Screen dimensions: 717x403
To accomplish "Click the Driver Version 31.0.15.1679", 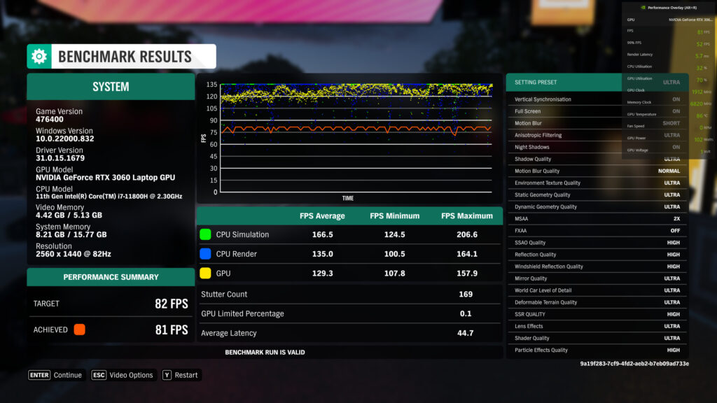I will point(60,158).
